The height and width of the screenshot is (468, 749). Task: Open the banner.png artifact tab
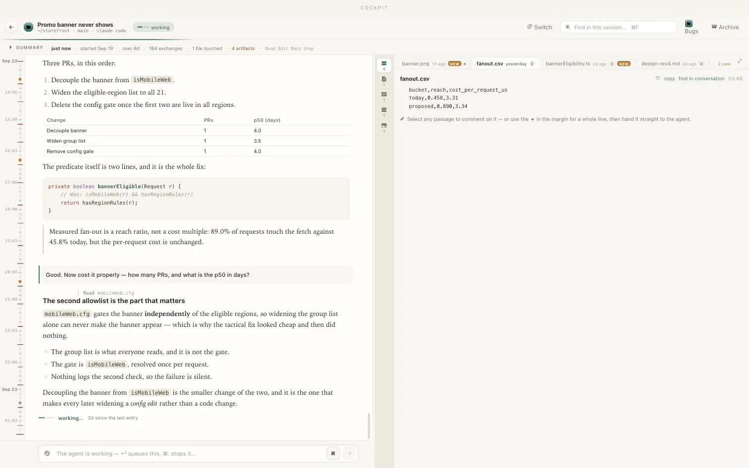[433, 64]
